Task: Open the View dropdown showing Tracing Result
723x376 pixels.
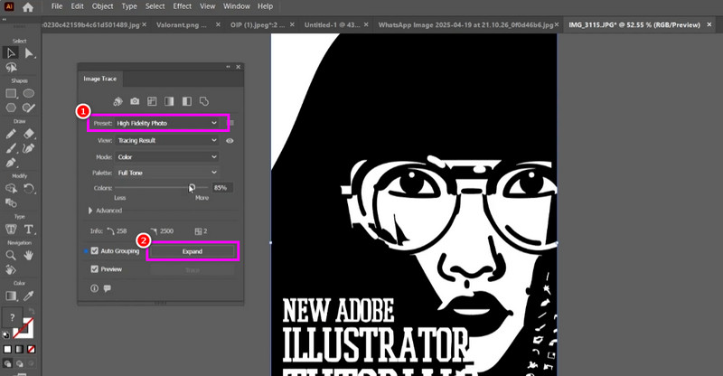Action: coord(166,140)
